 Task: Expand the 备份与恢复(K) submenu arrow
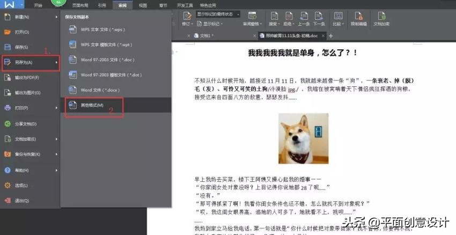(56, 154)
